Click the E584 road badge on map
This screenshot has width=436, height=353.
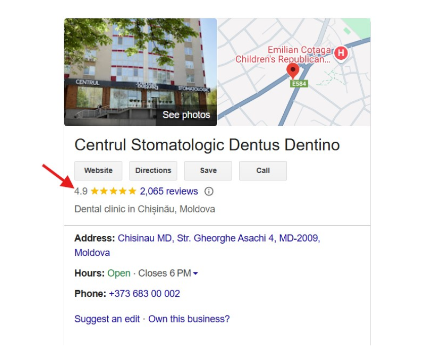(299, 84)
